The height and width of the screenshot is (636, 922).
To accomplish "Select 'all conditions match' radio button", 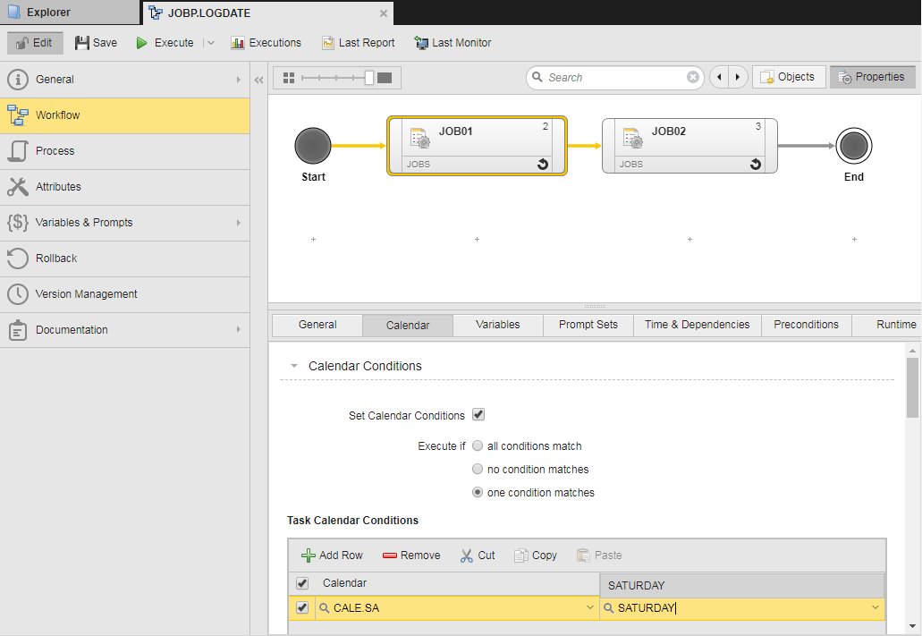I will (478, 445).
